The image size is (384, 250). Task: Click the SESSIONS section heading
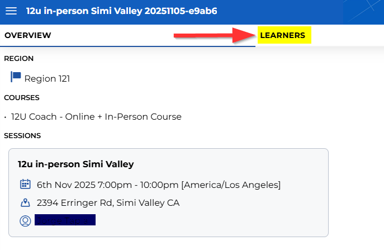pos(22,136)
